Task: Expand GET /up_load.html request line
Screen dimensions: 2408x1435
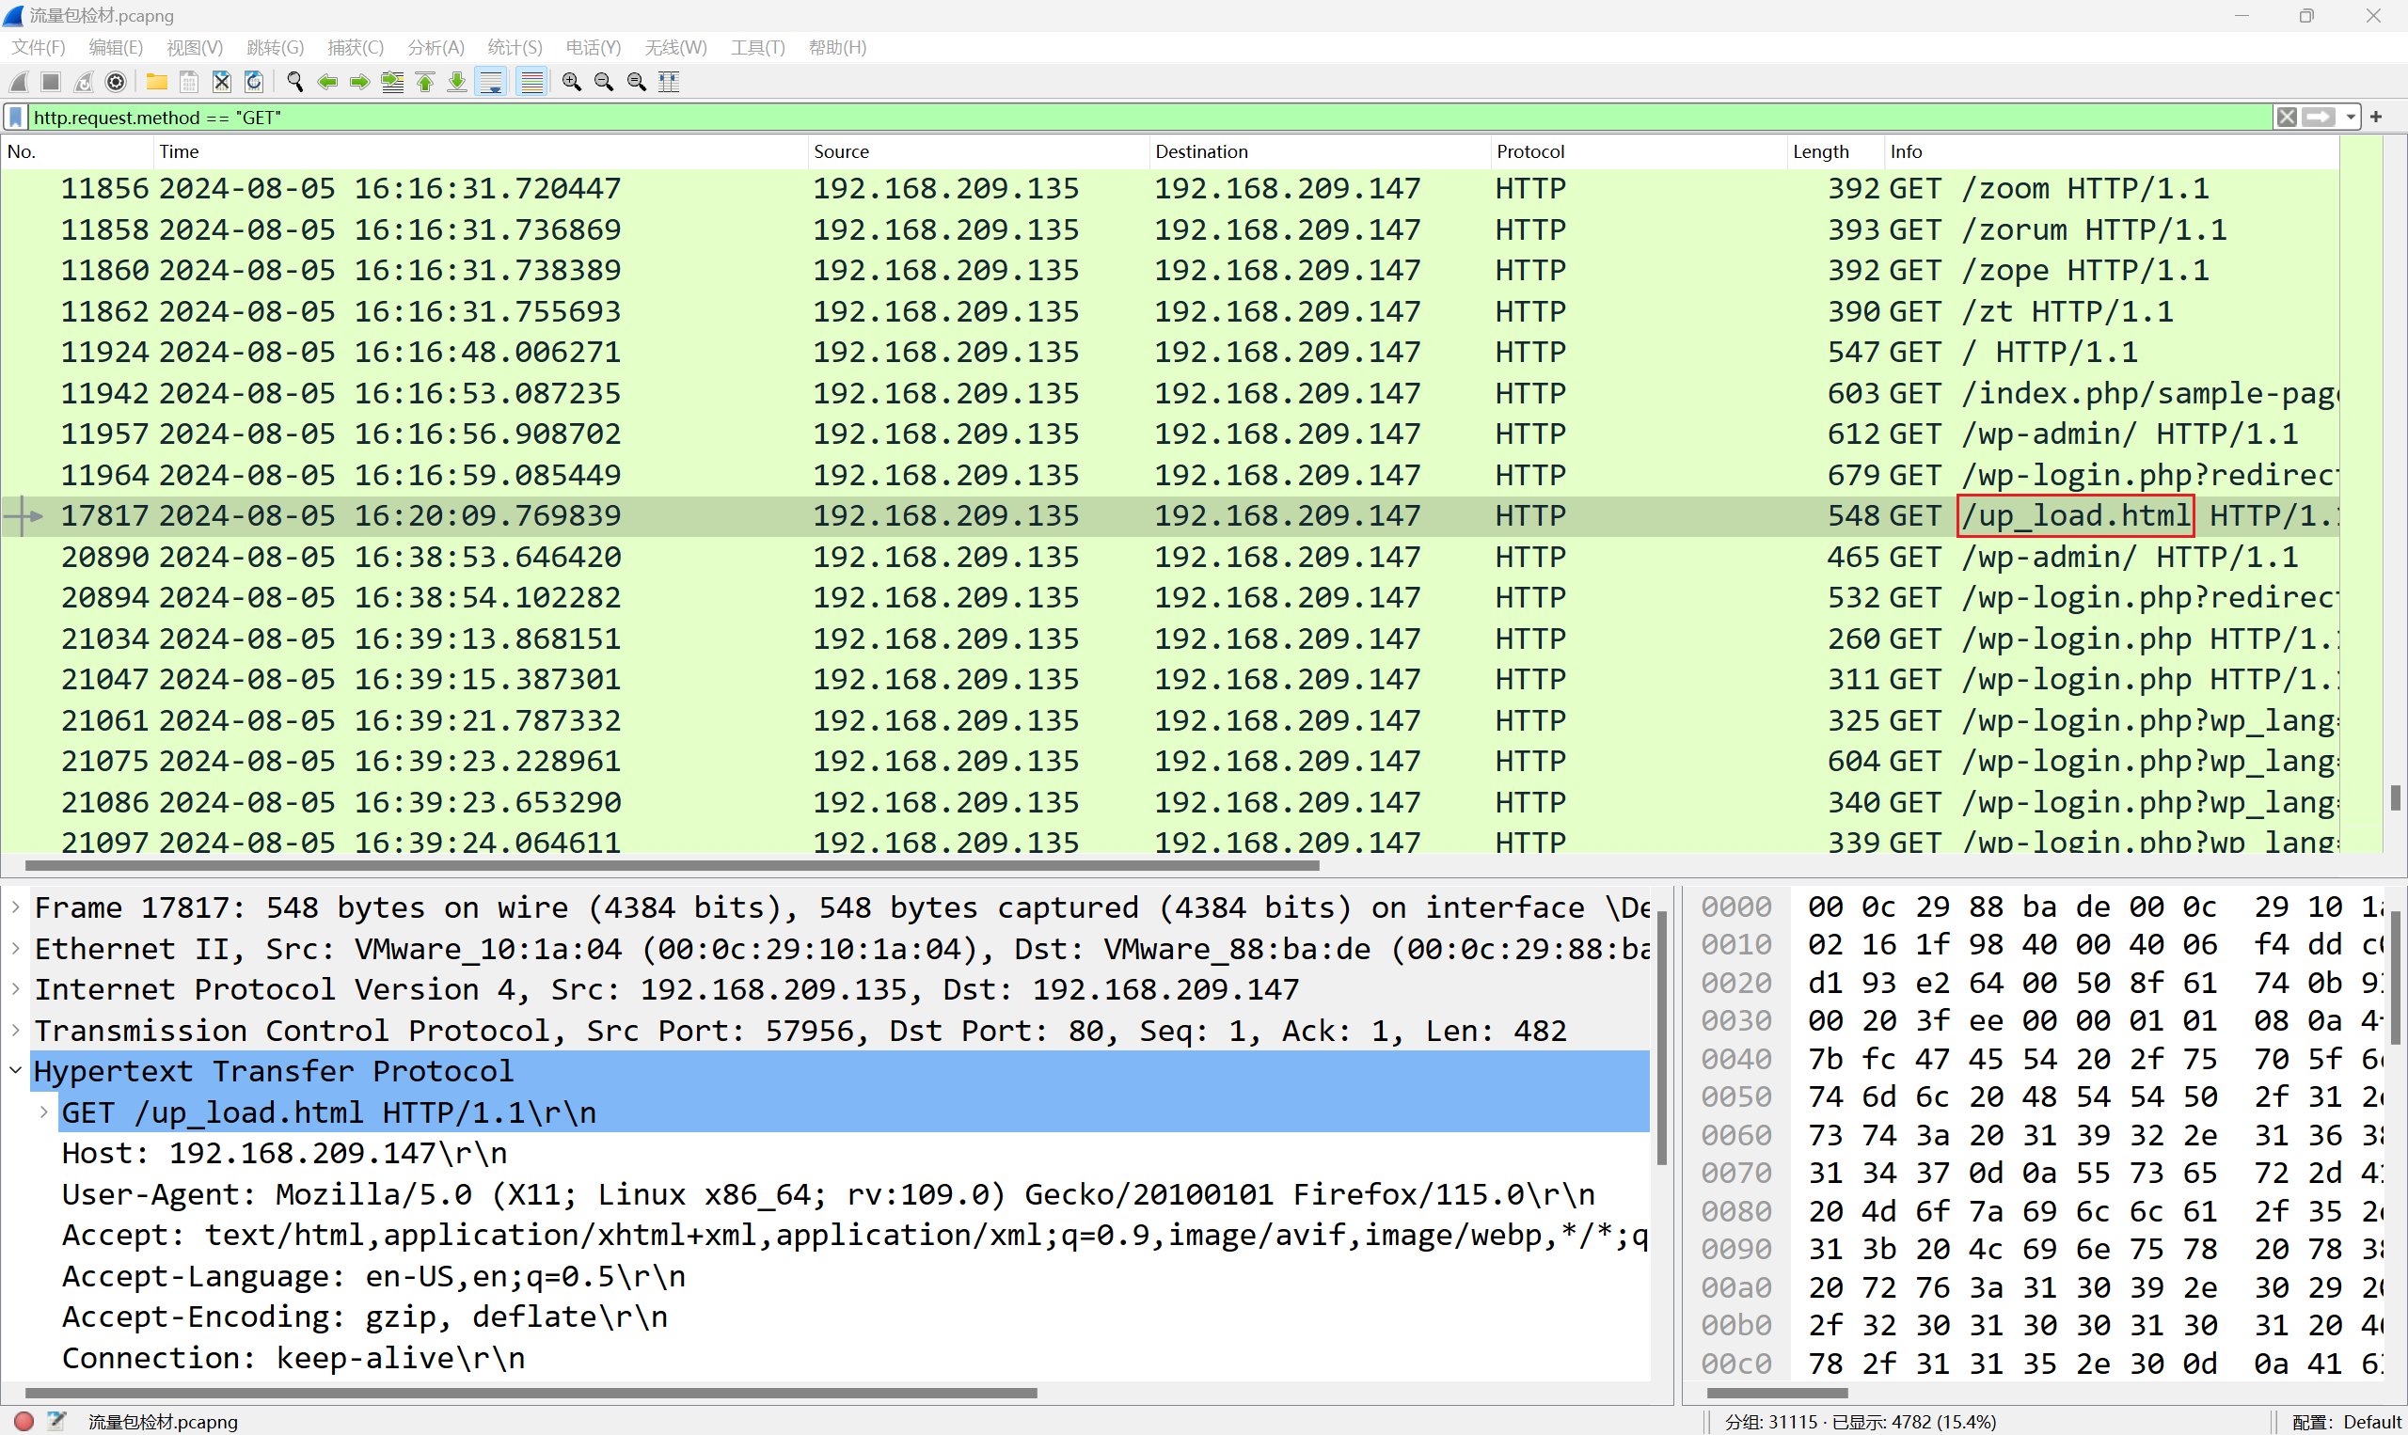Action: [43, 1112]
